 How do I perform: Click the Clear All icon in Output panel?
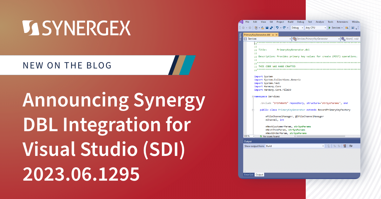(x=344, y=146)
